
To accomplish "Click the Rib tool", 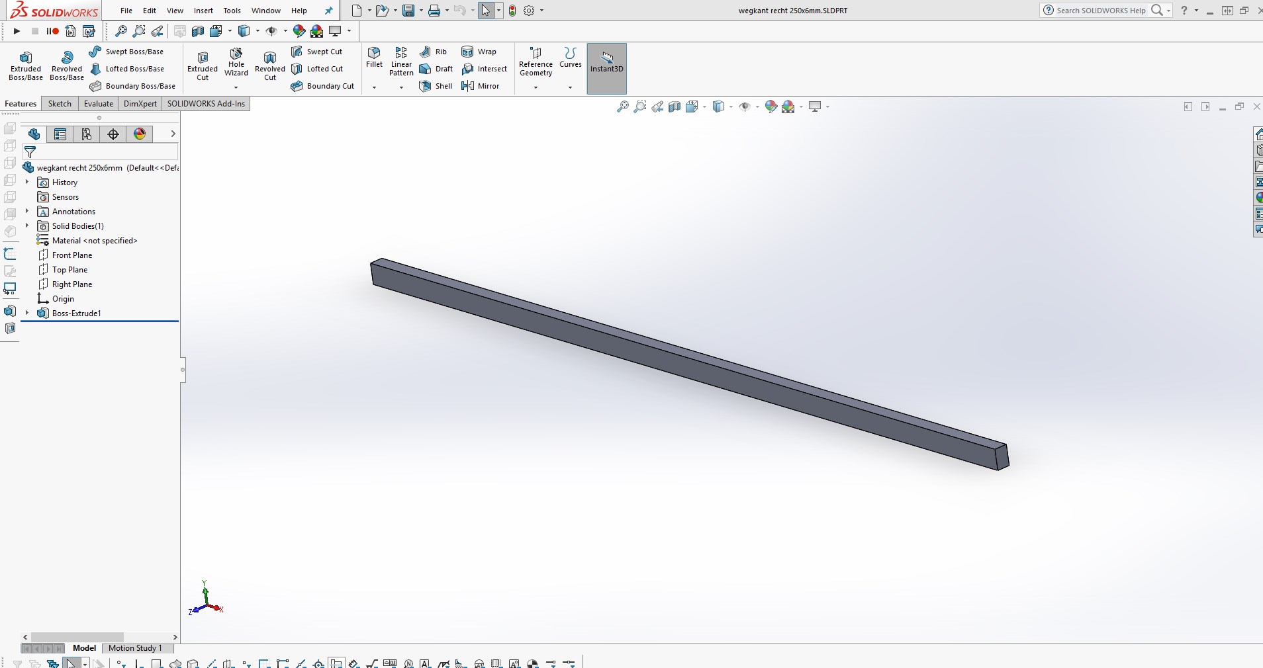I will click(x=434, y=52).
